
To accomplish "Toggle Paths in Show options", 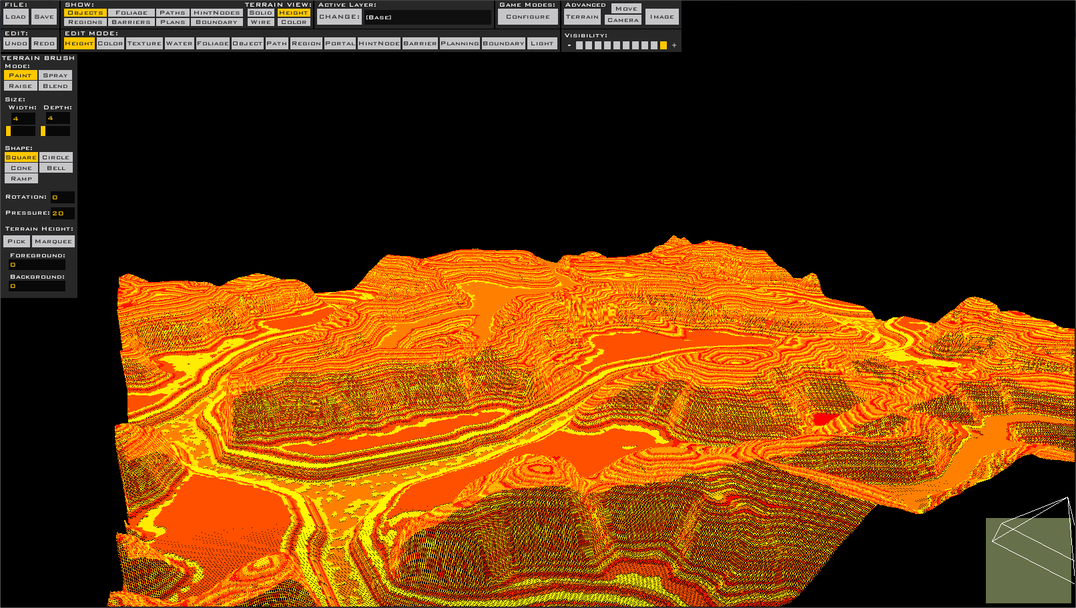I will point(172,13).
